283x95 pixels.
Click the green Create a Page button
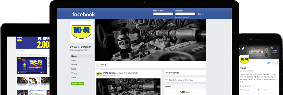[77, 83]
